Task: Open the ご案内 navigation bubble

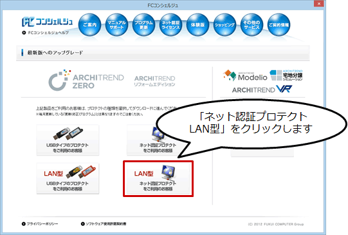Action: [x=90, y=25]
